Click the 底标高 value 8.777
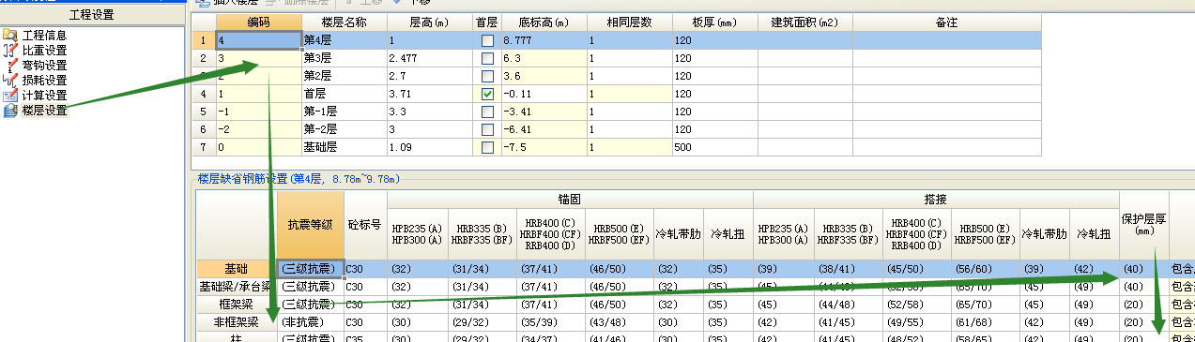Viewport: 1195px width, 342px height. click(x=544, y=40)
